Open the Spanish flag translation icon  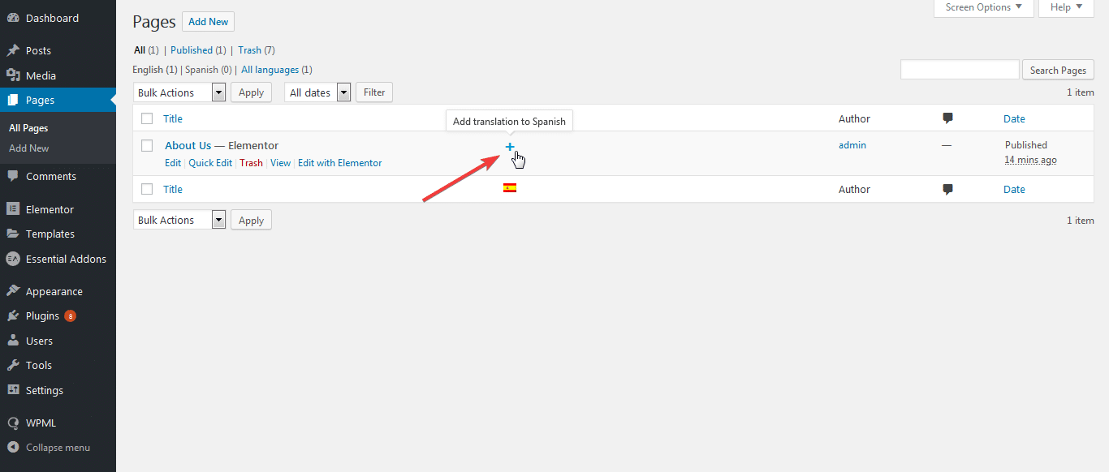click(510, 187)
